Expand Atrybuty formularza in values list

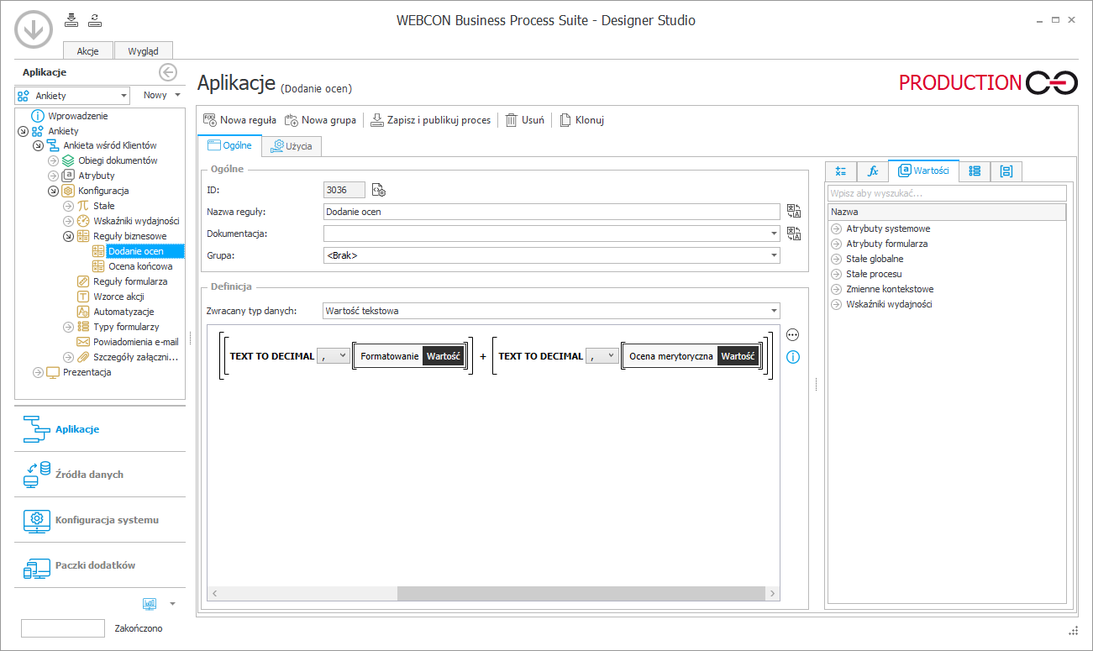tap(836, 244)
